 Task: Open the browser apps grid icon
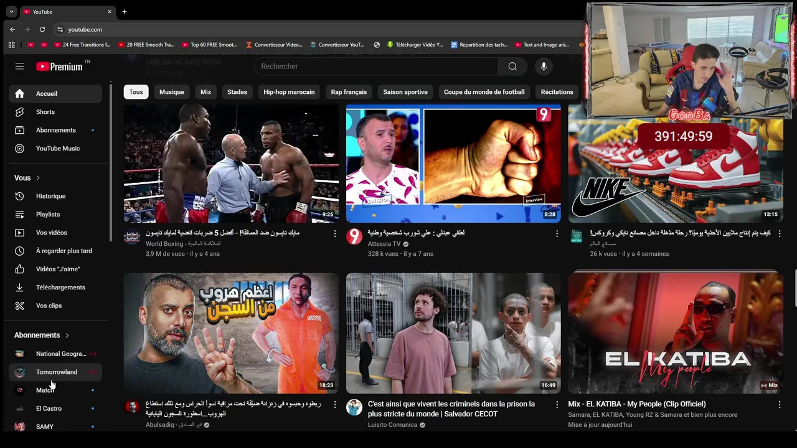point(11,45)
